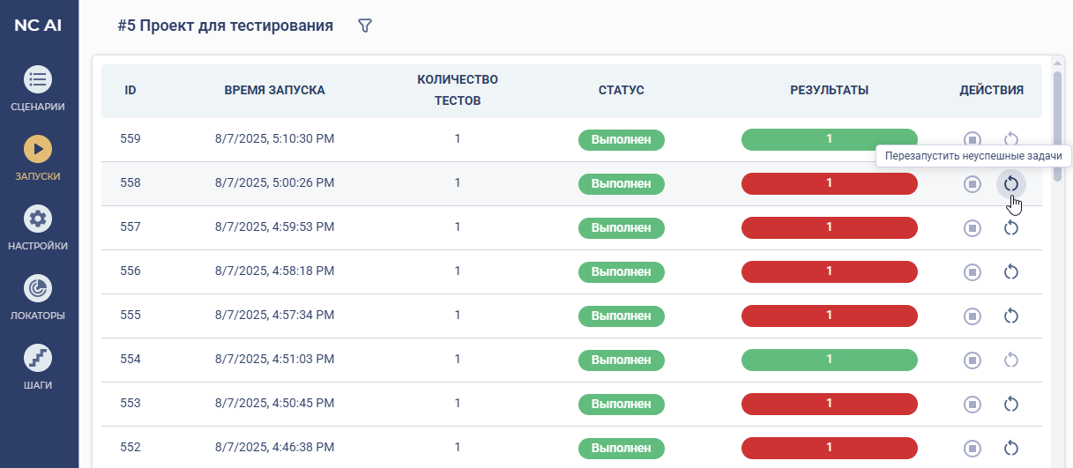This screenshot has height=468, width=1073.
Task: Open Локаторы in sidebar
Action: coord(38,297)
